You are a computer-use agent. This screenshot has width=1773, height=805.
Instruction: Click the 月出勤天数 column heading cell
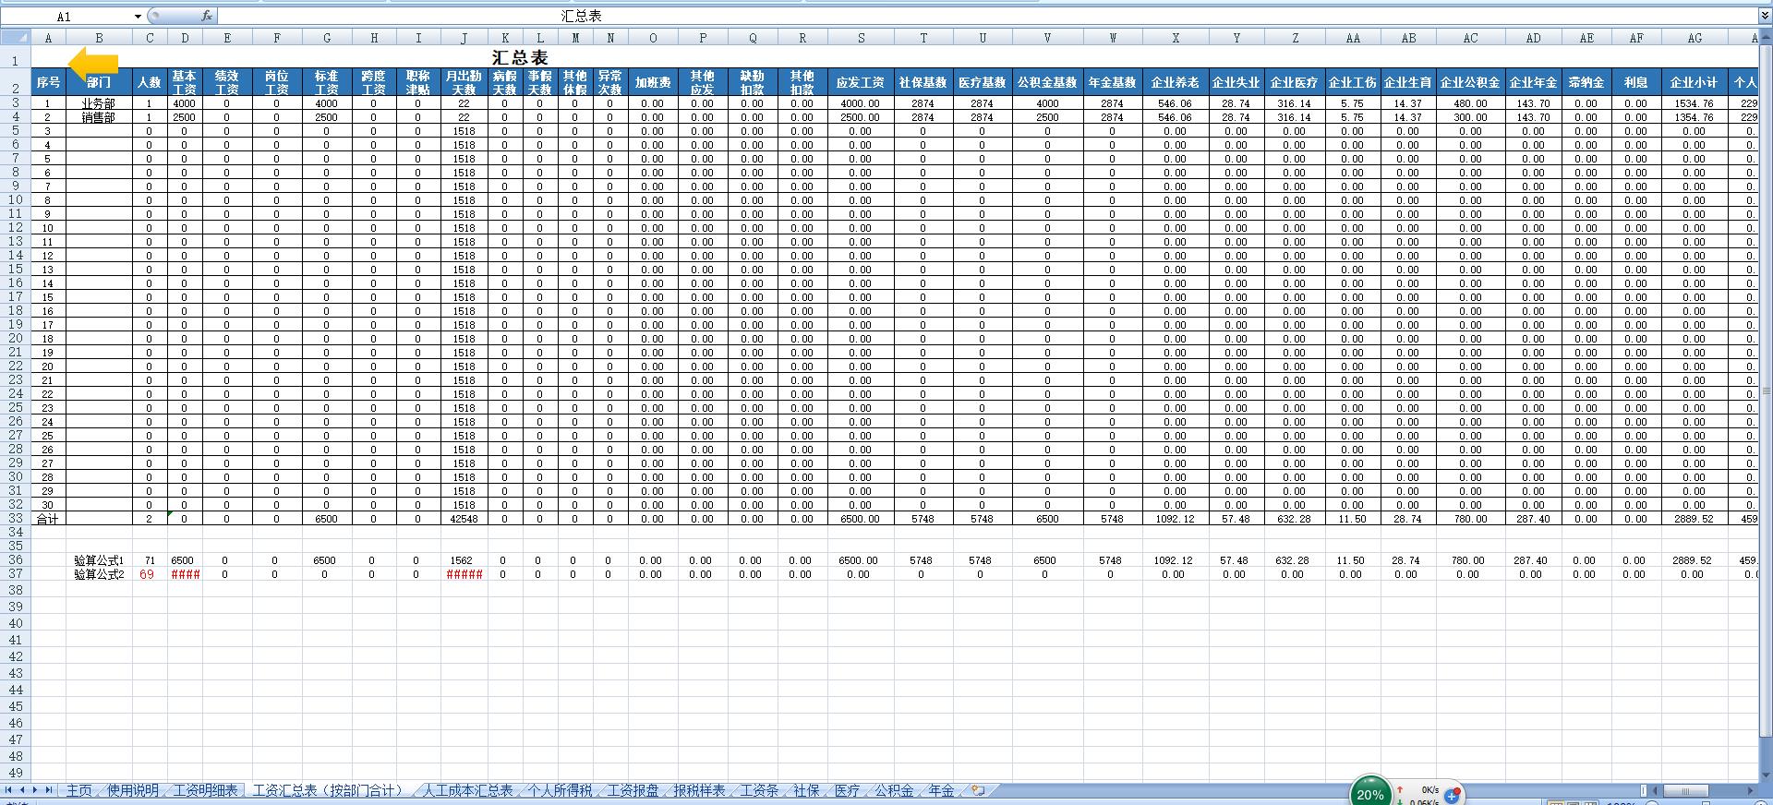(x=464, y=82)
